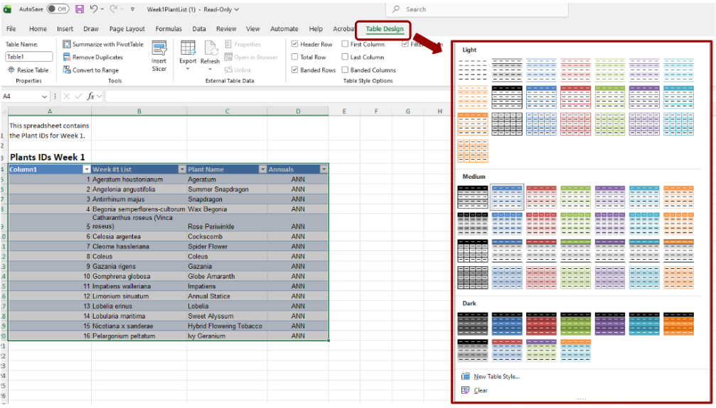Click the formula bar fx icon
Screen dimensions: 716x408
tap(91, 97)
